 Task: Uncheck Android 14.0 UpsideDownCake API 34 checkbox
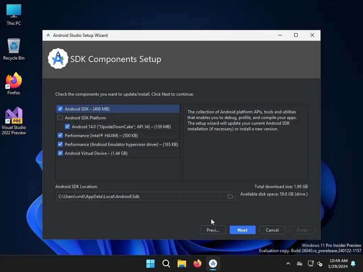point(67,126)
